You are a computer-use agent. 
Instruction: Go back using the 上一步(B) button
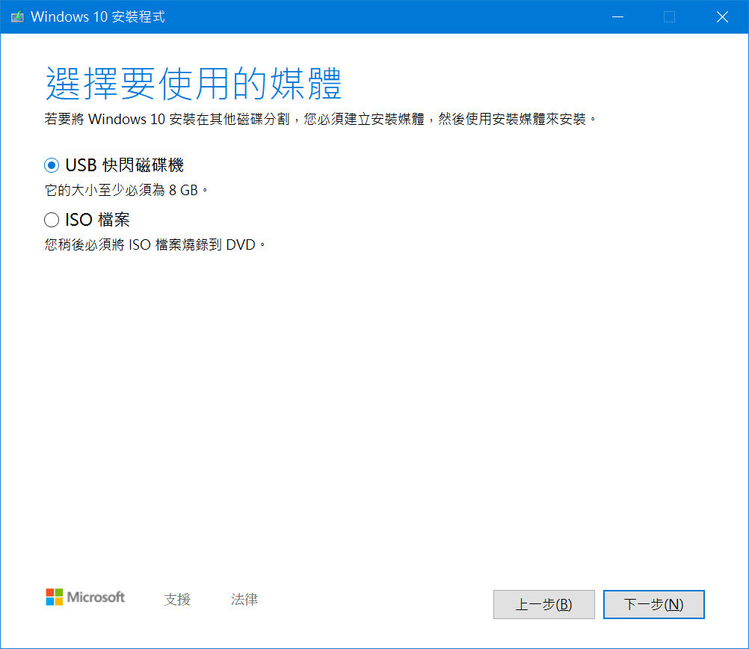click(543, 604)
